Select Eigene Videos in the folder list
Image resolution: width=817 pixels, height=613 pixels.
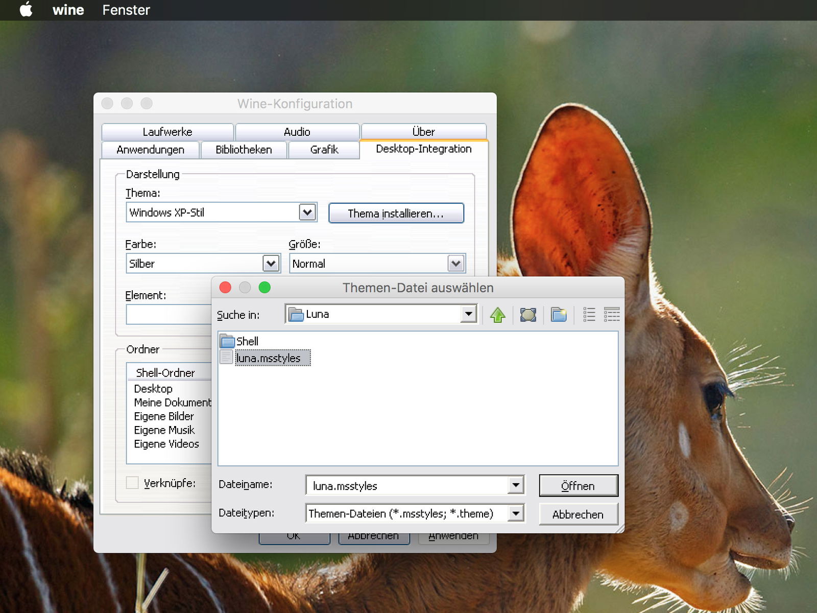click(166, 444)
